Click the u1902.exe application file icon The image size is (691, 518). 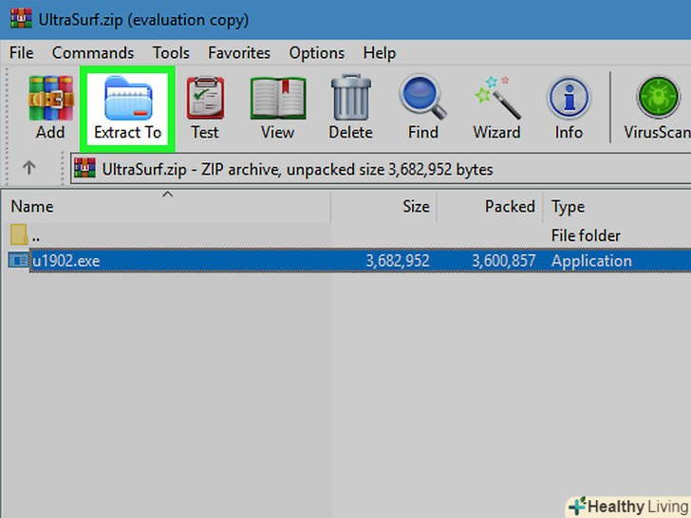(19, 260)
